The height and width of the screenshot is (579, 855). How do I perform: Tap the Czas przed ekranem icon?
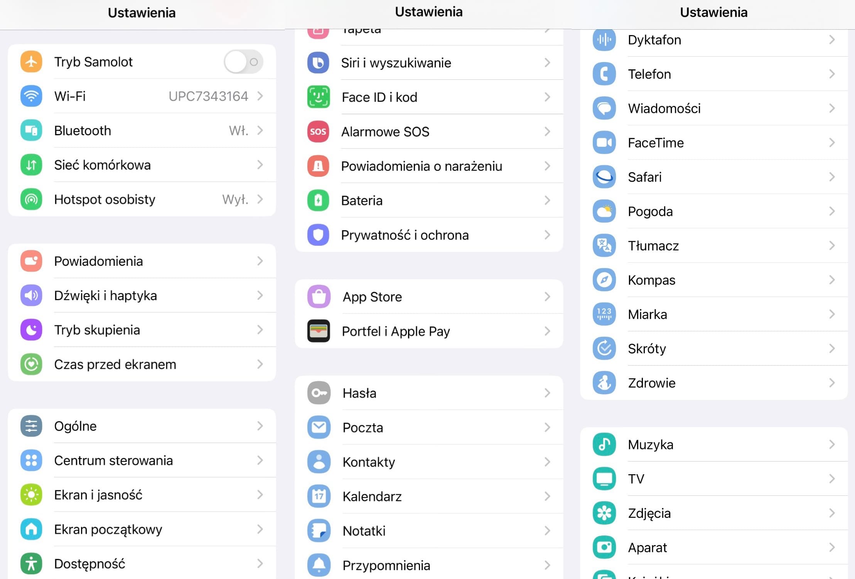pos(31,364)
